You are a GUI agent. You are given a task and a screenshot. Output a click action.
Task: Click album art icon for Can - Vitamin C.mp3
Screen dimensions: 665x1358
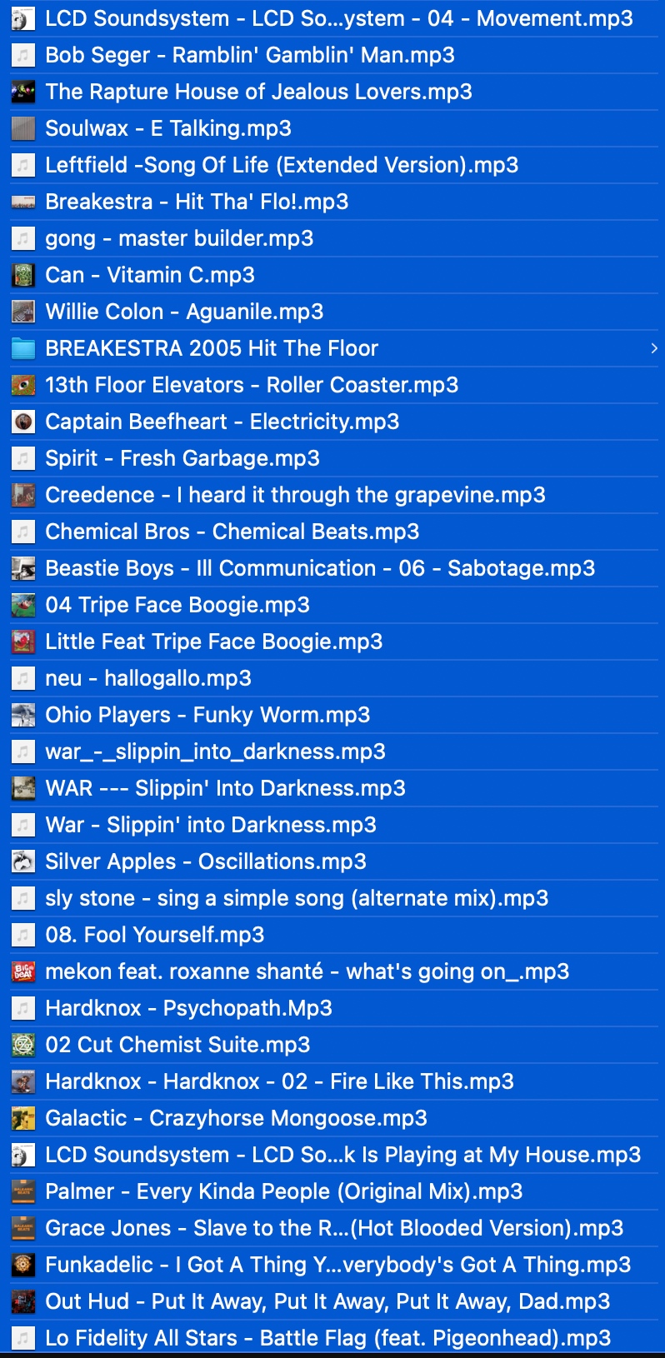click(x=23, y=275)
